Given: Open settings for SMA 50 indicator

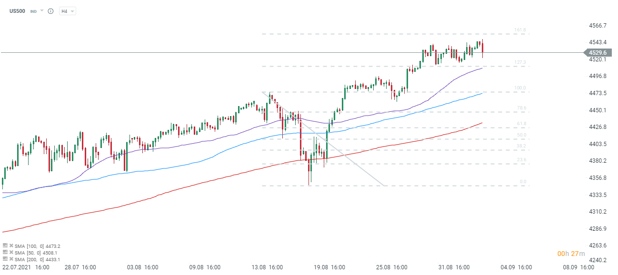Looking at the screenshot, I should [5, 253].
